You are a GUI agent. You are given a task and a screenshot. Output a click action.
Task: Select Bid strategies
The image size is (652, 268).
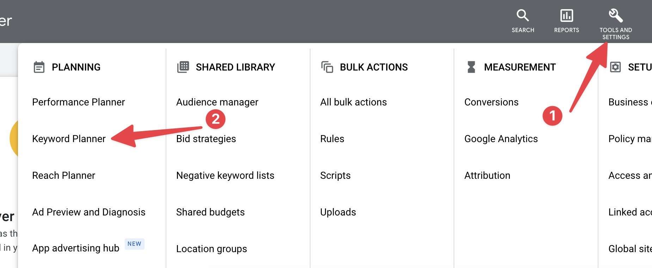coord(206,139)
